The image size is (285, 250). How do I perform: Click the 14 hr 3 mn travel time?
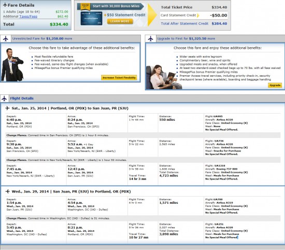click(138, 179)
